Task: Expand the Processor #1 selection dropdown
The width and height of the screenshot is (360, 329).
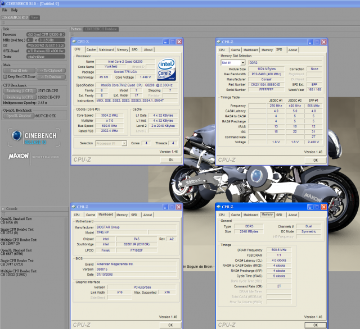Action: coord(124,143)
